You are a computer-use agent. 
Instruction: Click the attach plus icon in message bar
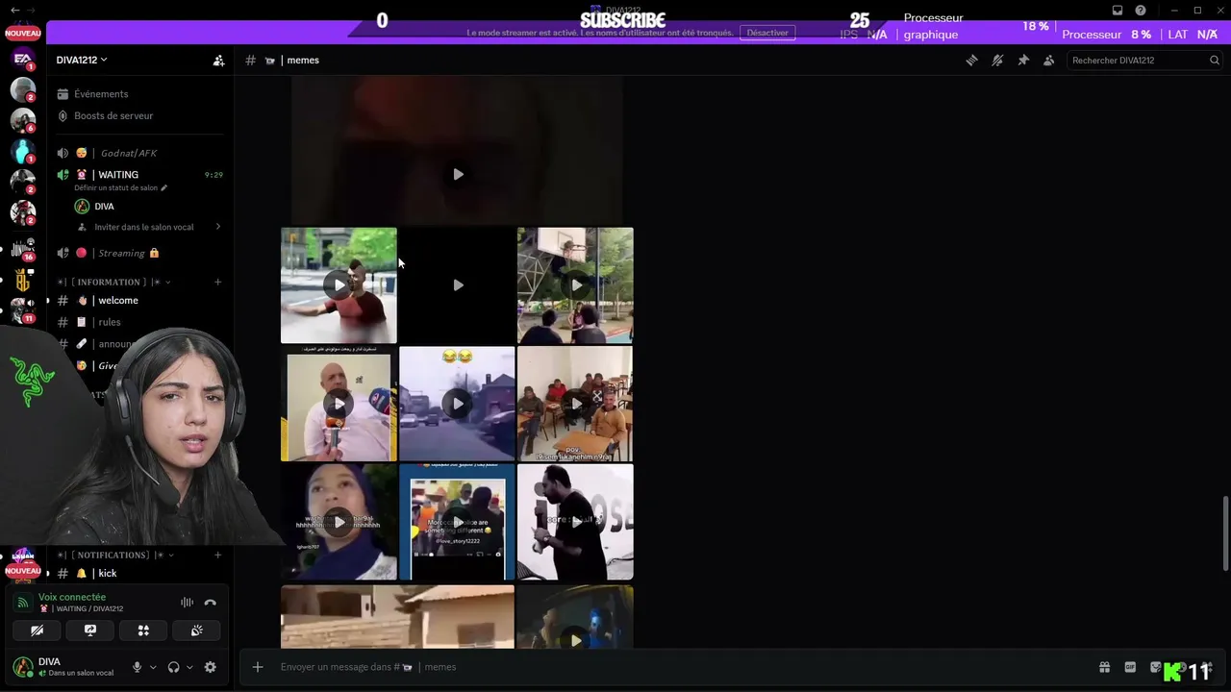(x=258, y=667)
